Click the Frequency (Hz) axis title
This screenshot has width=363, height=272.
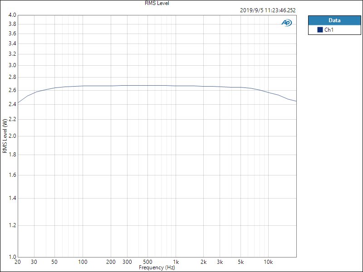pyautogui.click(x=157, y=267)
